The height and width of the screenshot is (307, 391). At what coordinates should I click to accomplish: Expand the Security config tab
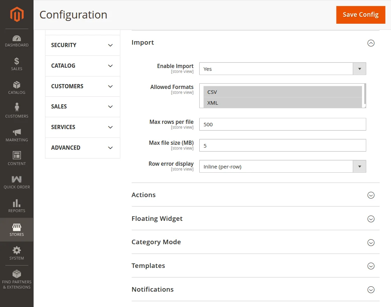point(82,45)
